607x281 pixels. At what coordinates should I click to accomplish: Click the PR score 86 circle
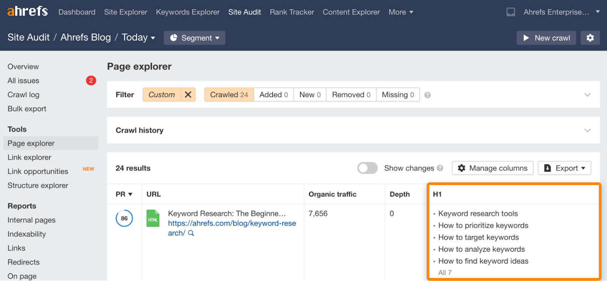click(124, 218)
